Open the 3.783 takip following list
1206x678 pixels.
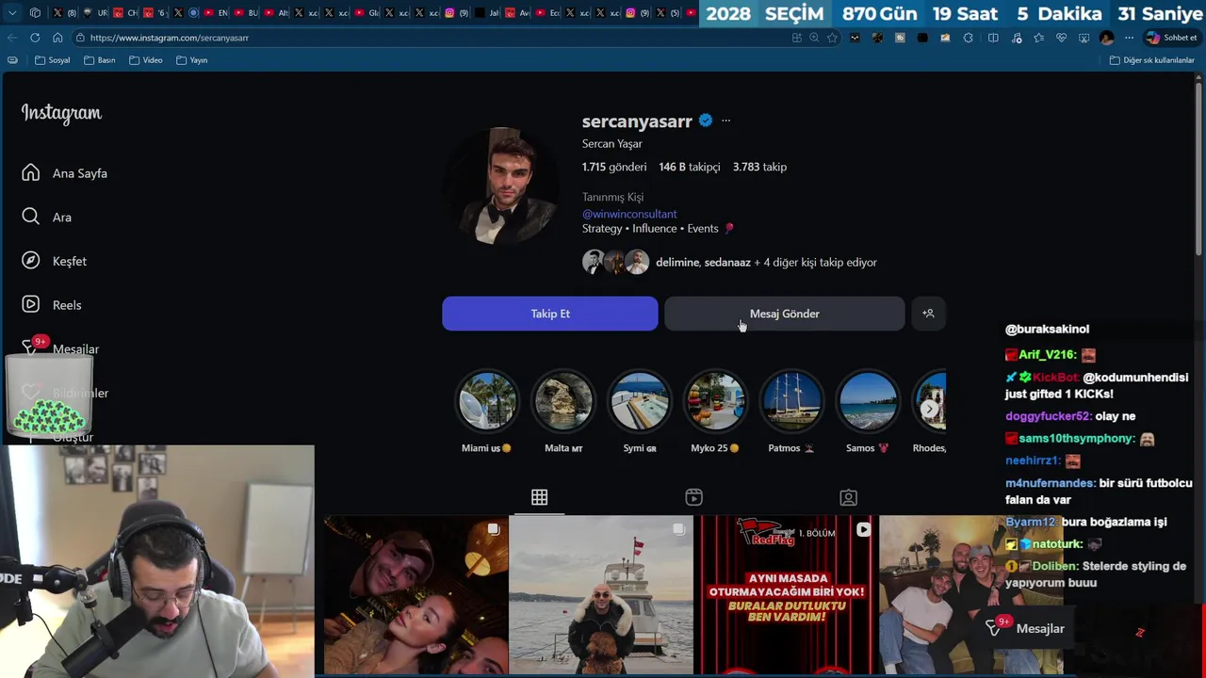(x=759, y=167)
